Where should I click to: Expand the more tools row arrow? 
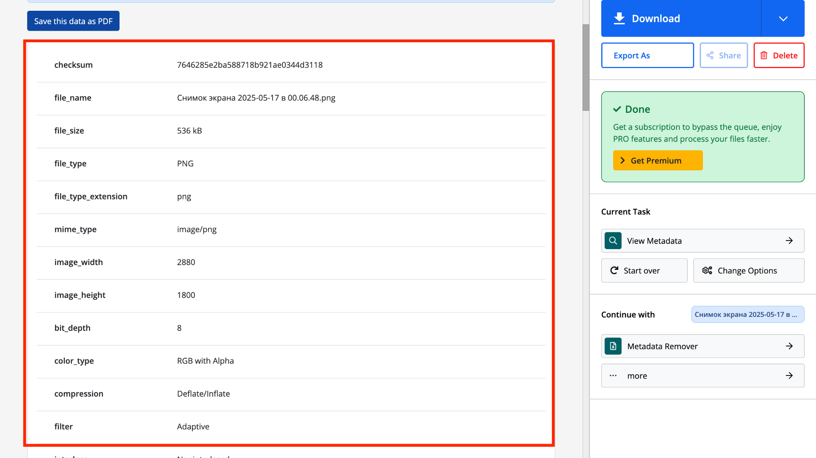pyautogui.click(x=789, y=375)
